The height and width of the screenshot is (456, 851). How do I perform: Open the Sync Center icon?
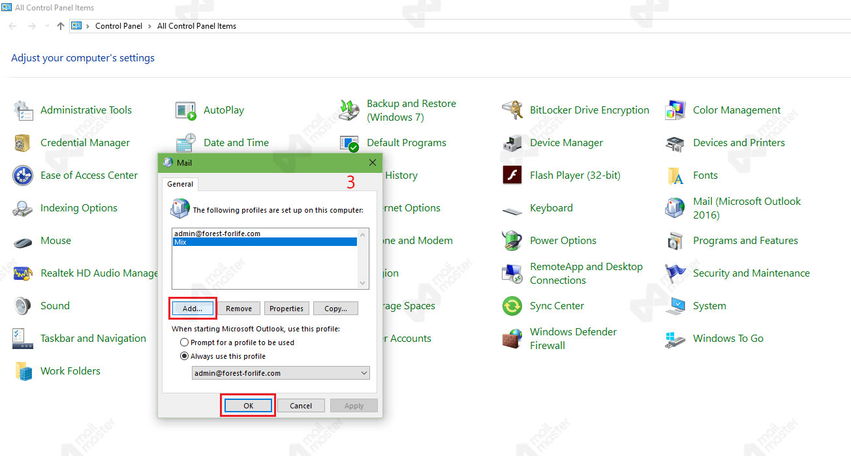pyautogui.click(x=512, y=306)
